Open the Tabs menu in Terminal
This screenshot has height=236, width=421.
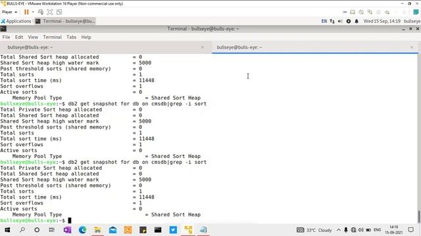[x=72, y=37]
